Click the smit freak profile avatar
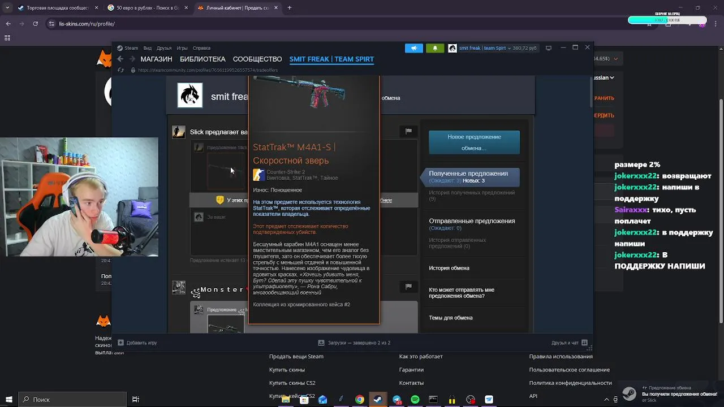The image size is (724, 407). pos(190,95)
